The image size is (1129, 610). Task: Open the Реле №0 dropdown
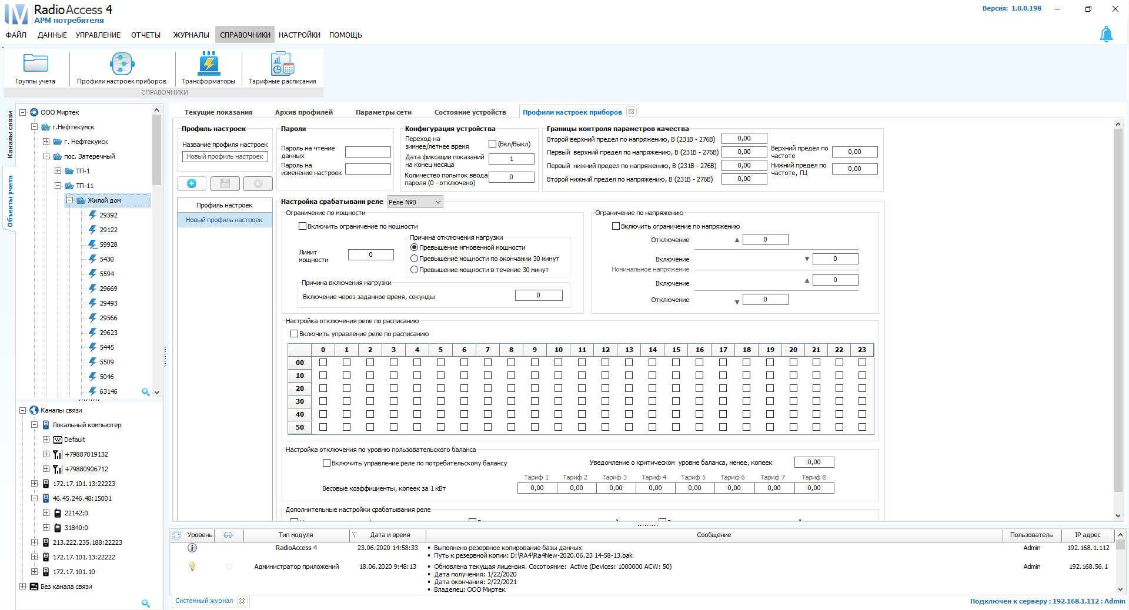coord(415,202)
